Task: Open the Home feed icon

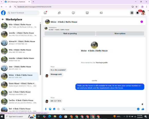Action: pos(45,13)
